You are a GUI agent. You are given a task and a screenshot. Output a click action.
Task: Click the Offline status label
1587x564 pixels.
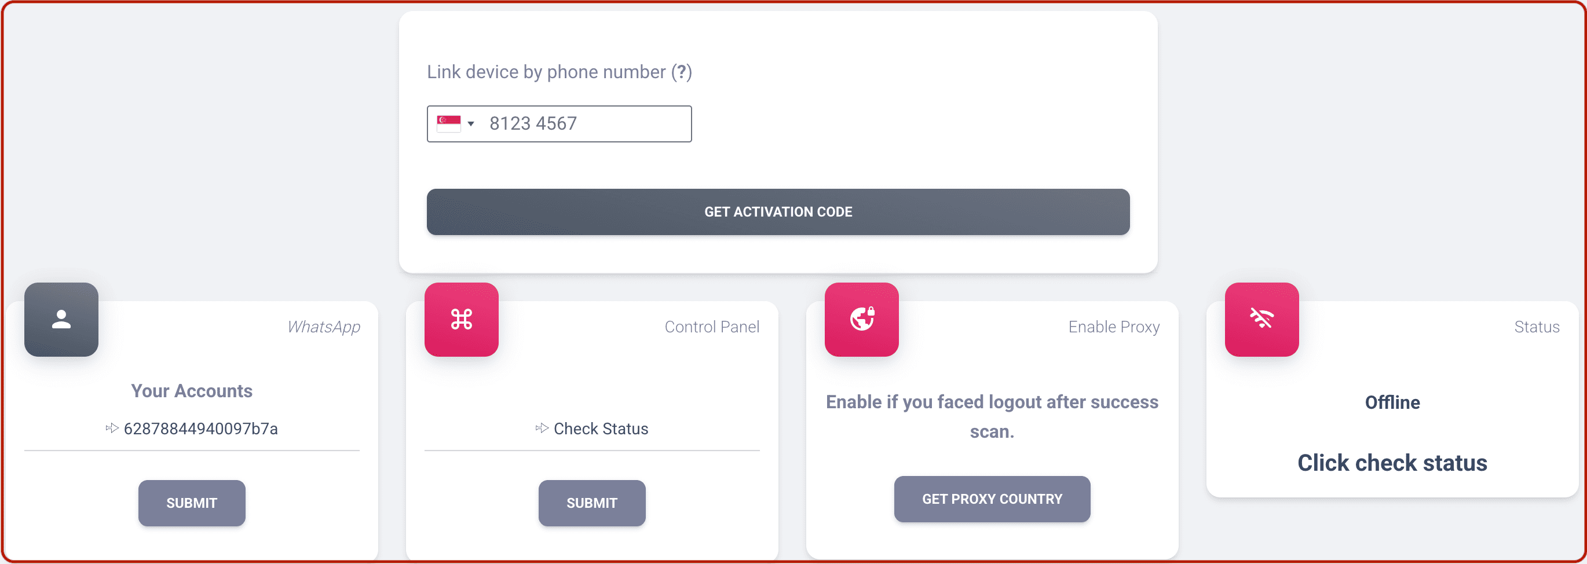(x=1392, y=402)
